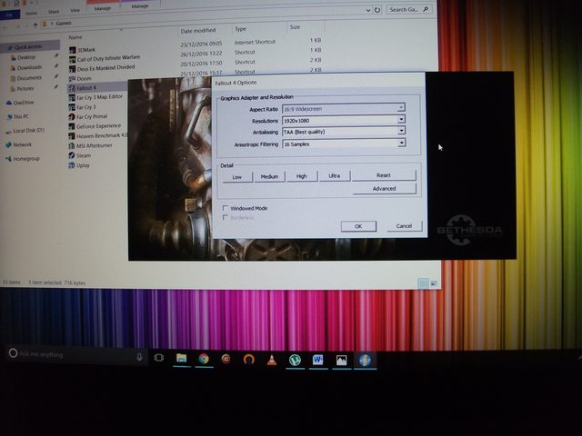
Task: Click the Cortana circle icon
Action: 13,353
